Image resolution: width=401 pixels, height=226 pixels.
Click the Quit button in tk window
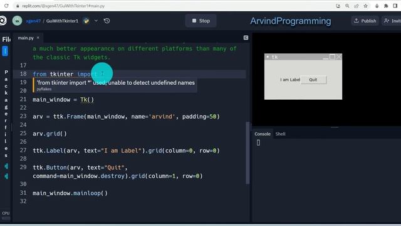click(x=313, y=80)
